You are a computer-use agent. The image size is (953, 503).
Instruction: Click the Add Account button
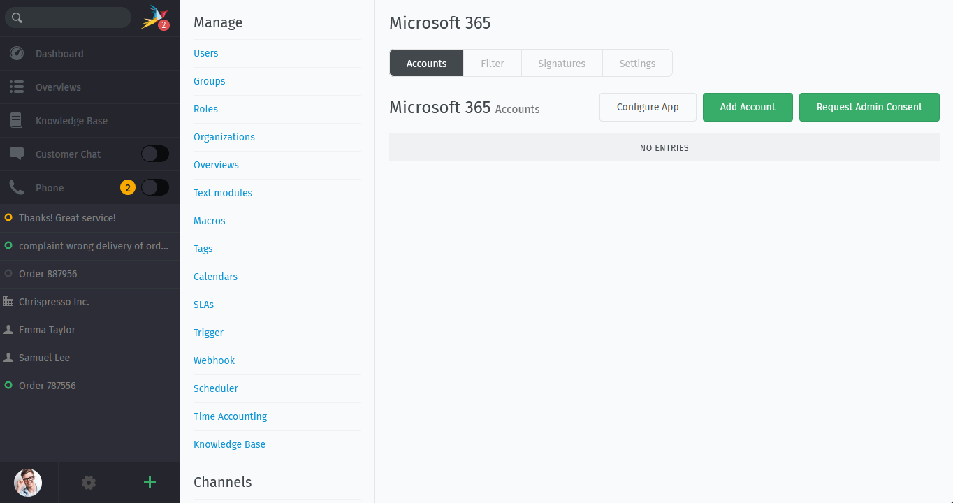pyautogui.click(x=748, y=108)
